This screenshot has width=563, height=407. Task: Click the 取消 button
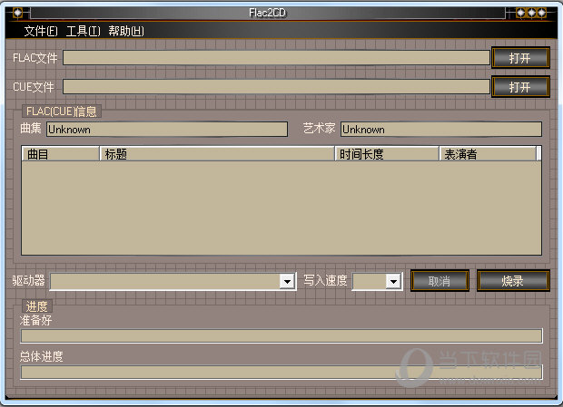point(440,281)
